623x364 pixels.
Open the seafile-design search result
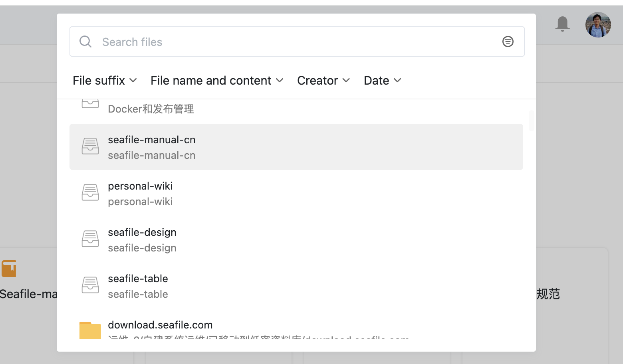(x=296, y=239)
